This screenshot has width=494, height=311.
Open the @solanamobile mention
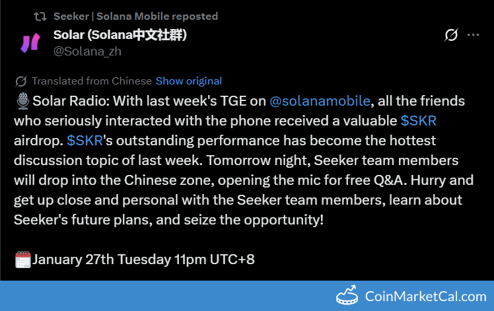click(320, 101)
